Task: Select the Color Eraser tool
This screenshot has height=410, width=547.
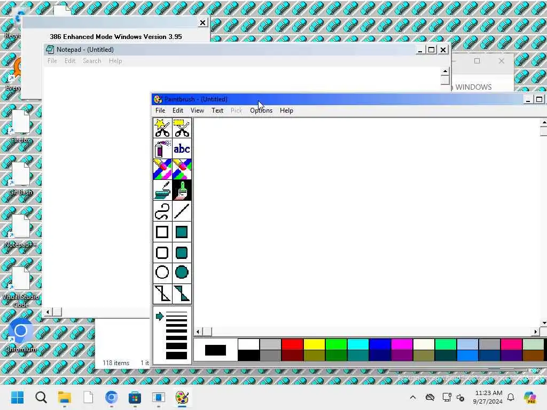Action: tap(162, 169)
